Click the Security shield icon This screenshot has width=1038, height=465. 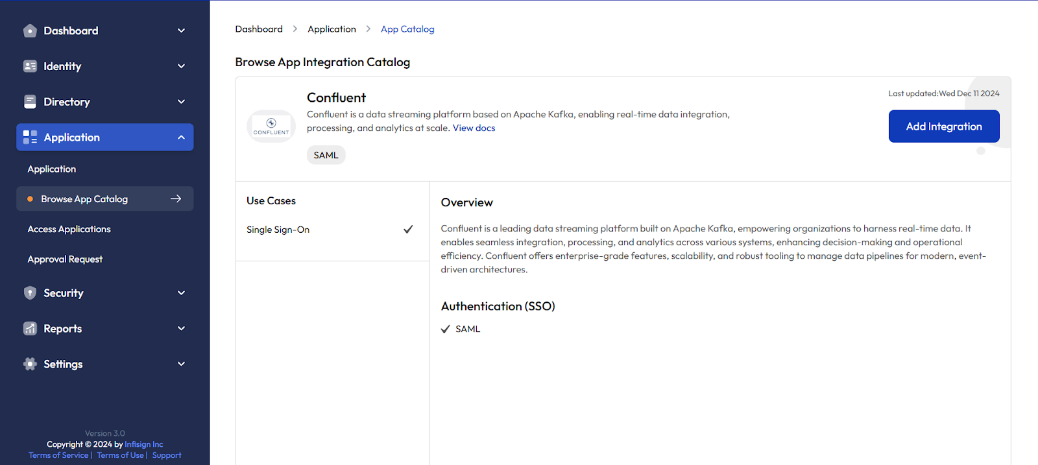click(x=30, y=293)
